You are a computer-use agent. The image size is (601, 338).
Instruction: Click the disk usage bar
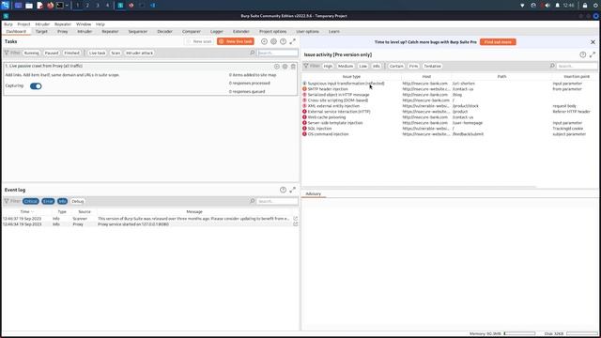(582, 333)
